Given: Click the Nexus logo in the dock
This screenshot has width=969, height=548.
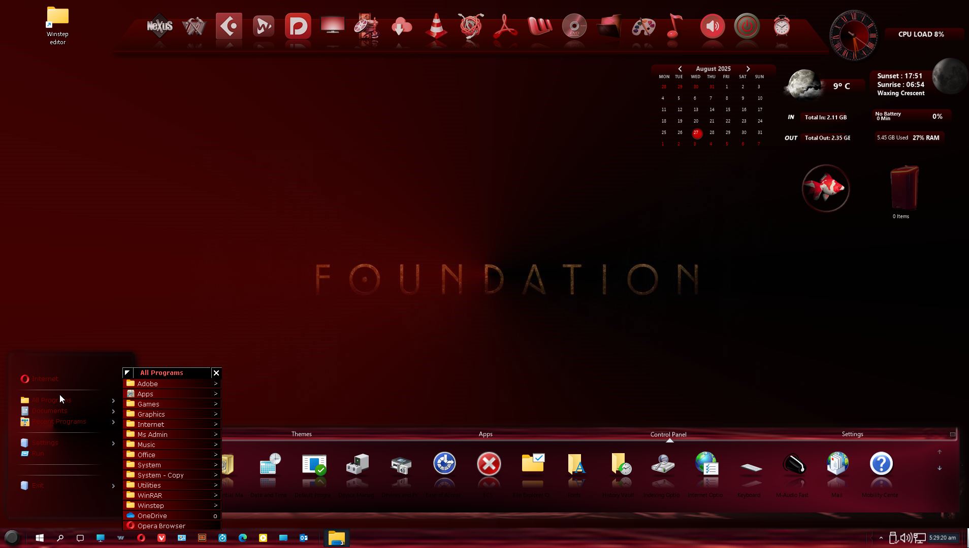Looking at the screenshot, I should click(159, 26).
